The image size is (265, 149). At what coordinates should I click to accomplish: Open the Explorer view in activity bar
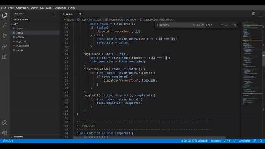5,15
